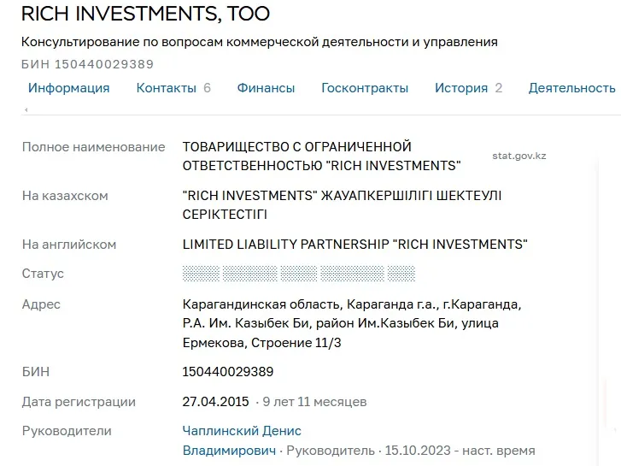
Task: Open the Финансы tab
Action: click(266, 88)
